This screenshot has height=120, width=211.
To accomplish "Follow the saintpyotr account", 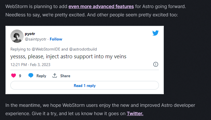I will pyautogui.click(x=56, y=39).
